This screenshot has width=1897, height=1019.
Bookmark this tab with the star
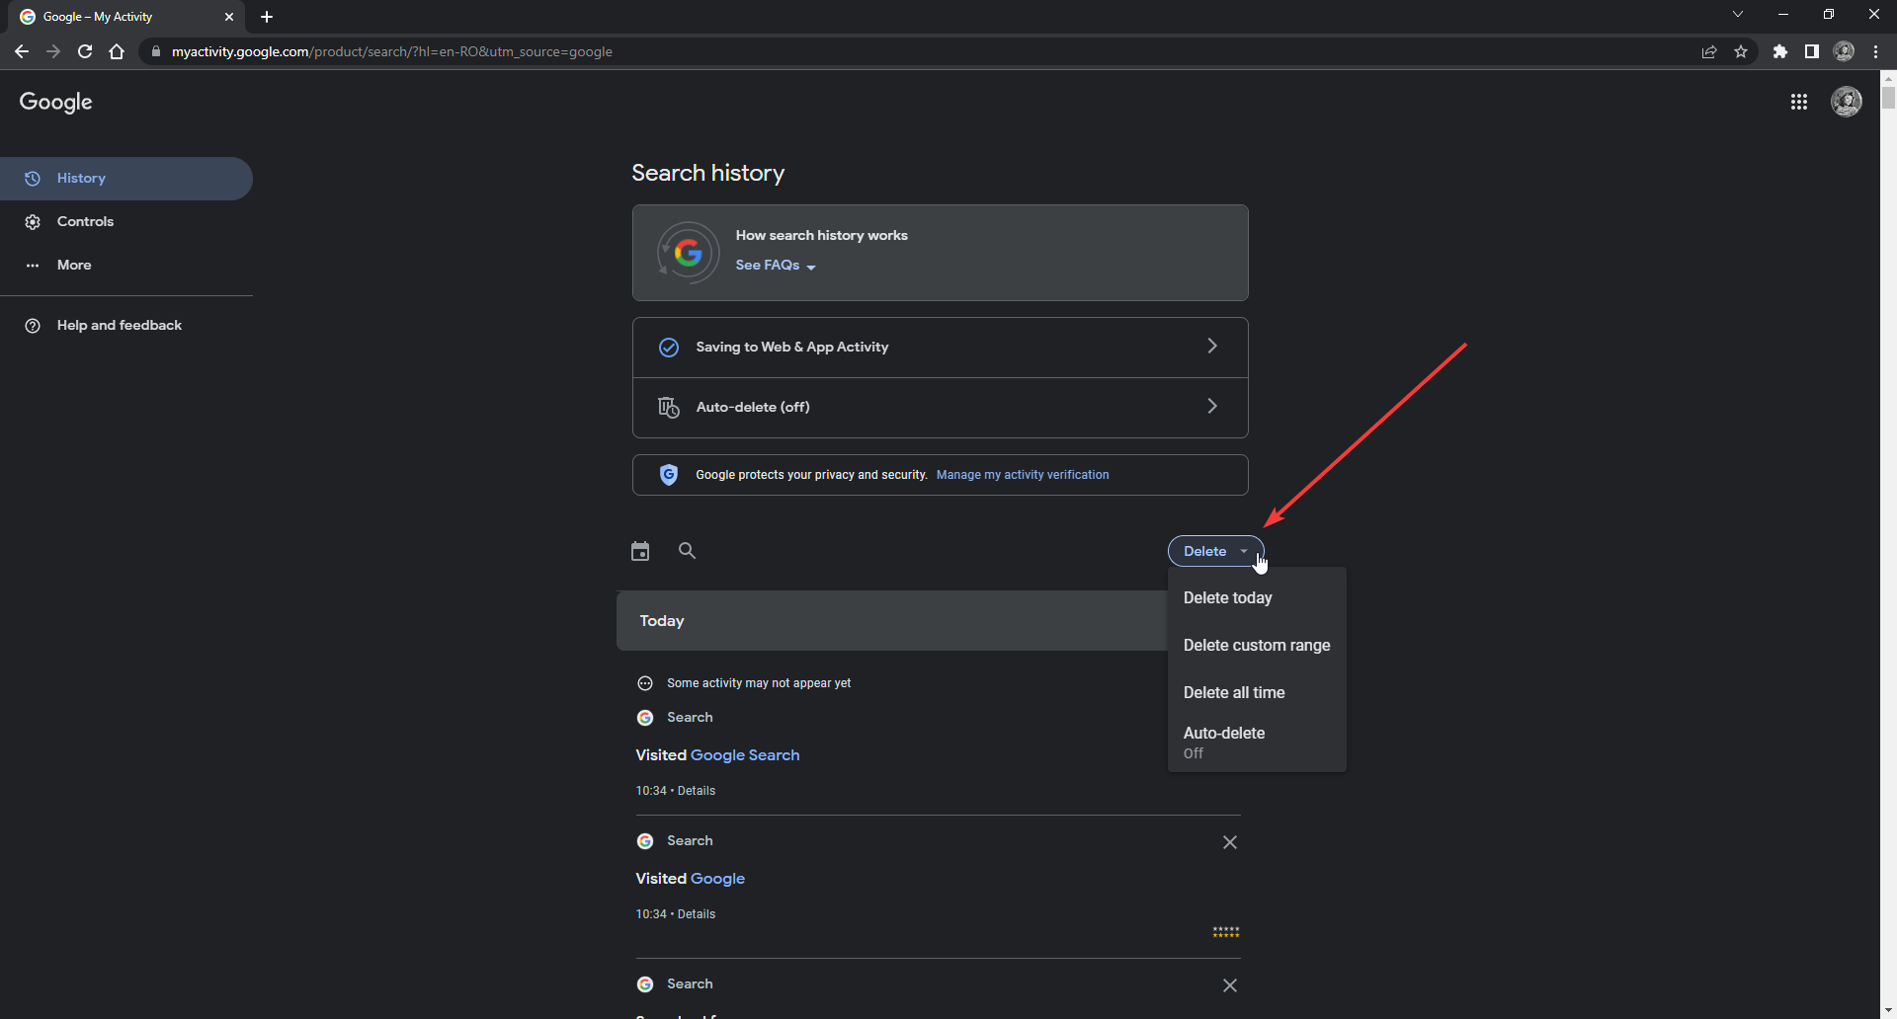pyautogui.click(x=1741, y=51)
